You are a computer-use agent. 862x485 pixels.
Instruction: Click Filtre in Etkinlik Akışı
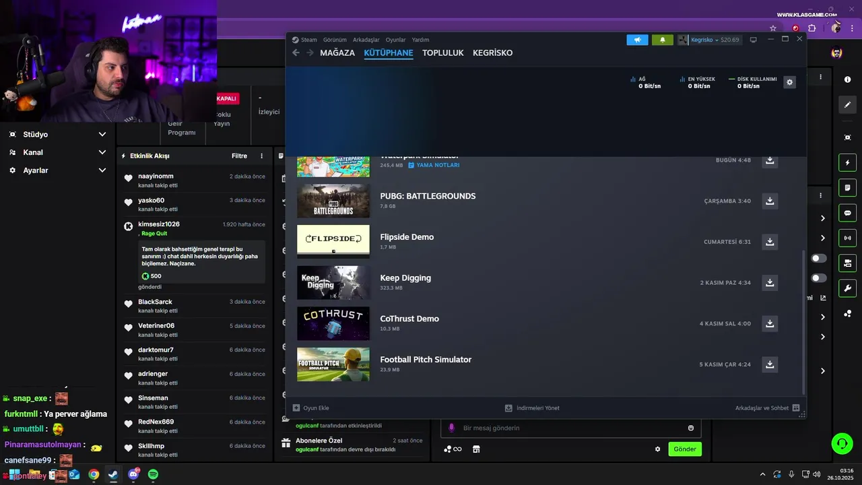point(239,156)
